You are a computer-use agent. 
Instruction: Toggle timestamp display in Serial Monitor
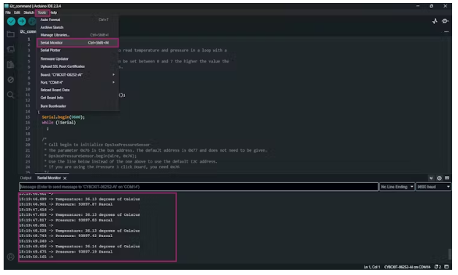point(439,178)
